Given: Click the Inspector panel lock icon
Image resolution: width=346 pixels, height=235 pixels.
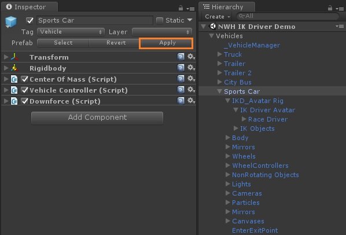Looking at the screenshot, I should [x=181, y=8].
